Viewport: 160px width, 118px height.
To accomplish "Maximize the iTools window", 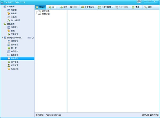I will point(149,2).
